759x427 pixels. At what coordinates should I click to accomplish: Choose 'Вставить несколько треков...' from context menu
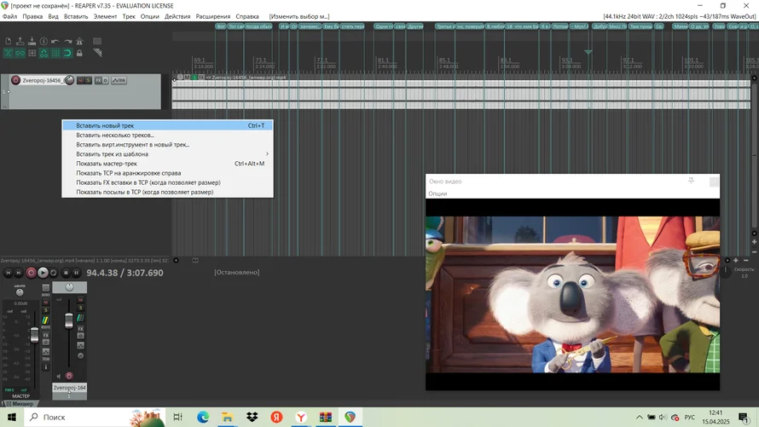(167, 135)
